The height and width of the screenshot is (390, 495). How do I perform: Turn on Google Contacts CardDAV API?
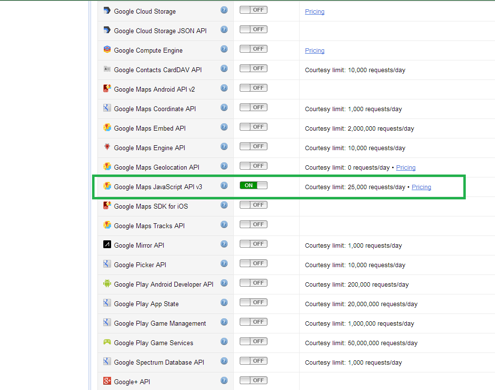pos(253,69)
